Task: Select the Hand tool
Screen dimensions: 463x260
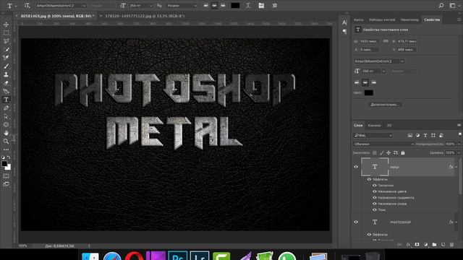Action: coord(7,133)
